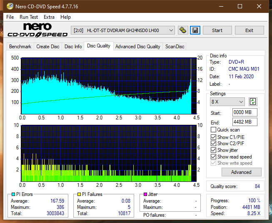
Task: Click the Progress 100 % value
Action: 255,201
